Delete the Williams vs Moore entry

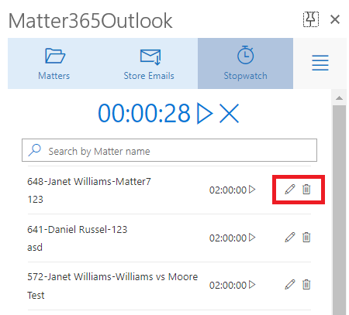click(x=306, y=285)
